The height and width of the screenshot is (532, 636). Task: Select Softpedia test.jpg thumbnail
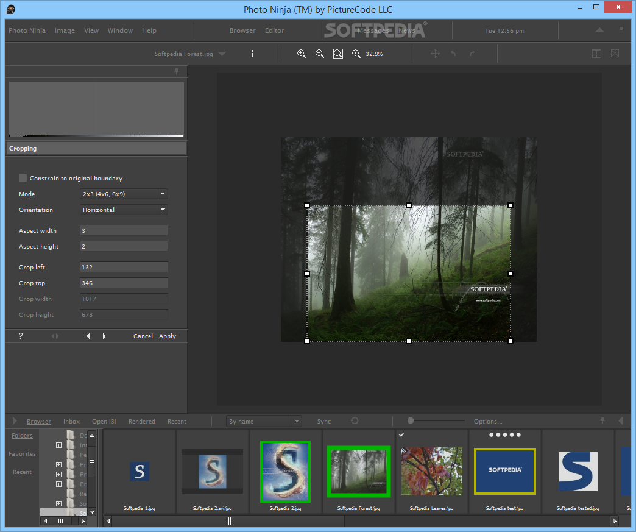[x=504, y=471]
